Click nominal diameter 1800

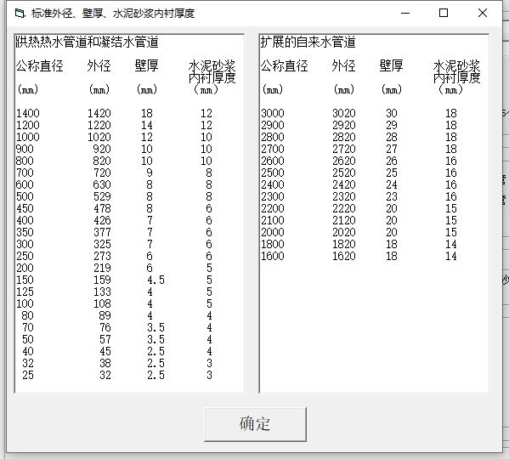pyautogui.click(x=273, y=244)
